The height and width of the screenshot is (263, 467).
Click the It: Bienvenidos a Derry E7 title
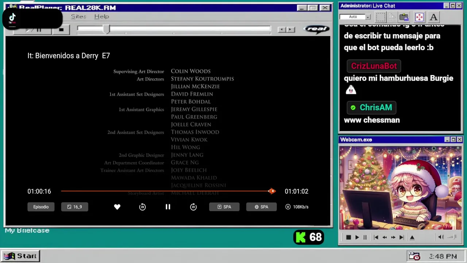tap(69, 56)
